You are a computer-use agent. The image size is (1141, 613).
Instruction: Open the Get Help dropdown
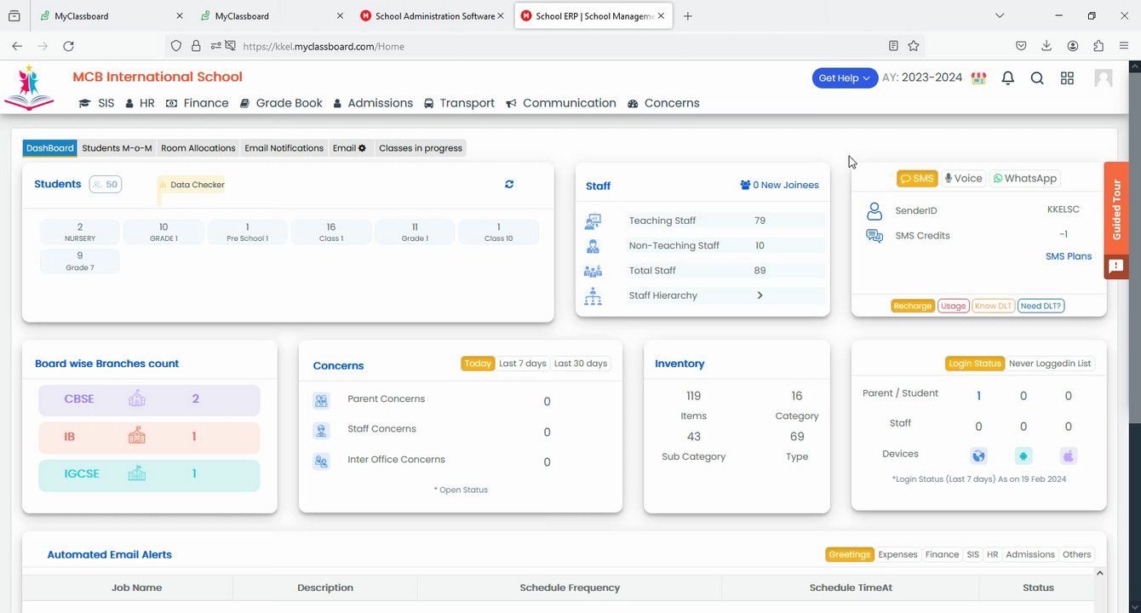tap(845, 78)
